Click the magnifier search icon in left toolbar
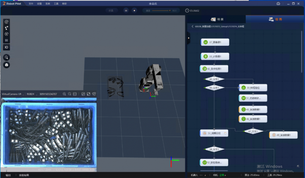 [x=6, y=57]
